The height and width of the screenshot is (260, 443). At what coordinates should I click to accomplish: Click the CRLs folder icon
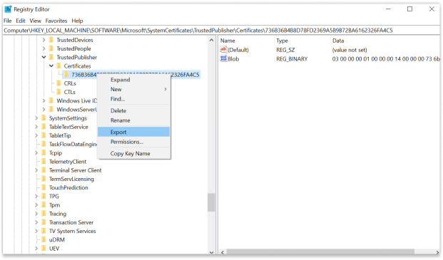pyautogui.click(x=58, y=83)
